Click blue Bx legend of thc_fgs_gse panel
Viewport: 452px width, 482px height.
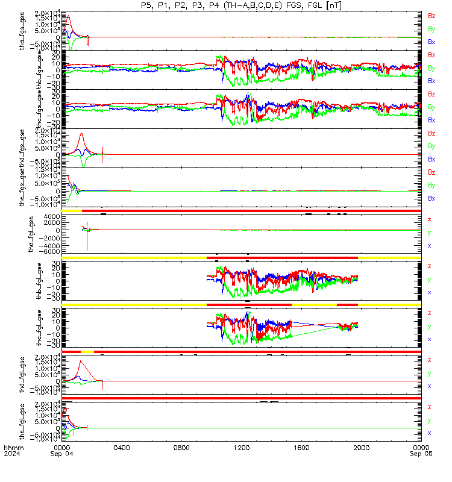(432, 120)
